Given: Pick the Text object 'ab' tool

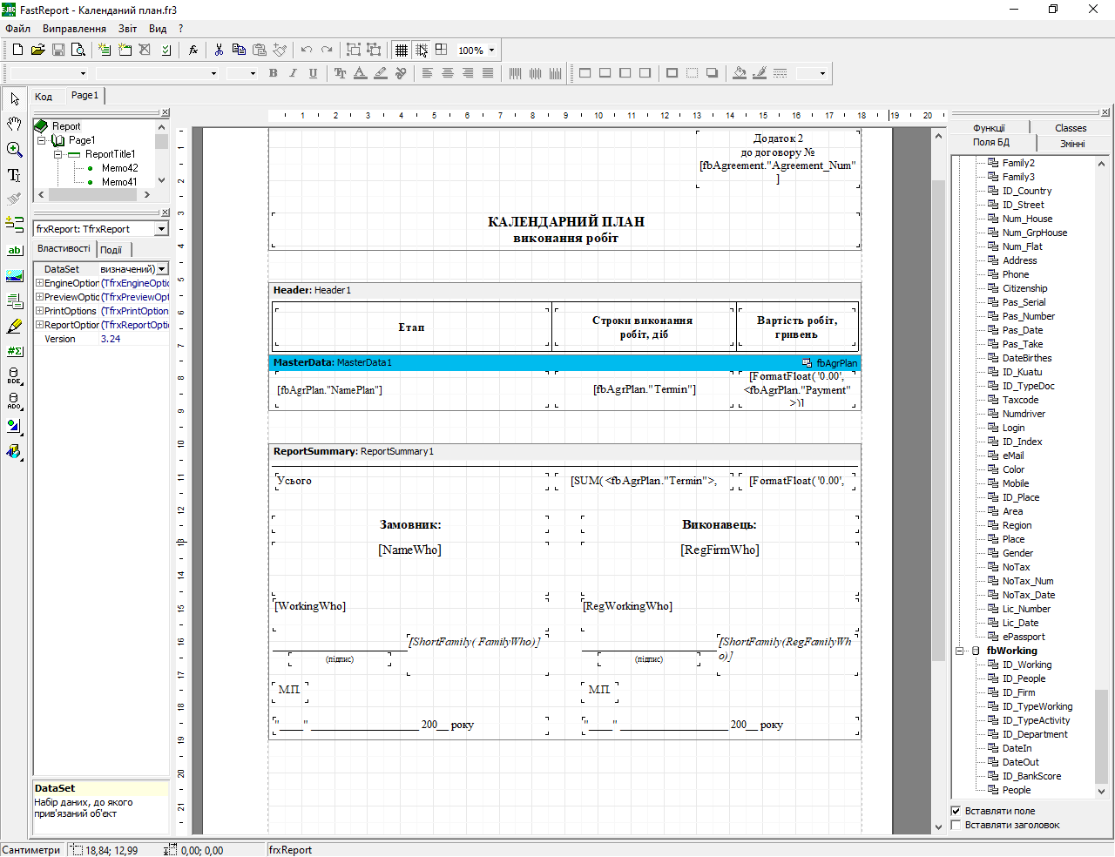Looking at the screenshot, I should (x=14, y=250).
